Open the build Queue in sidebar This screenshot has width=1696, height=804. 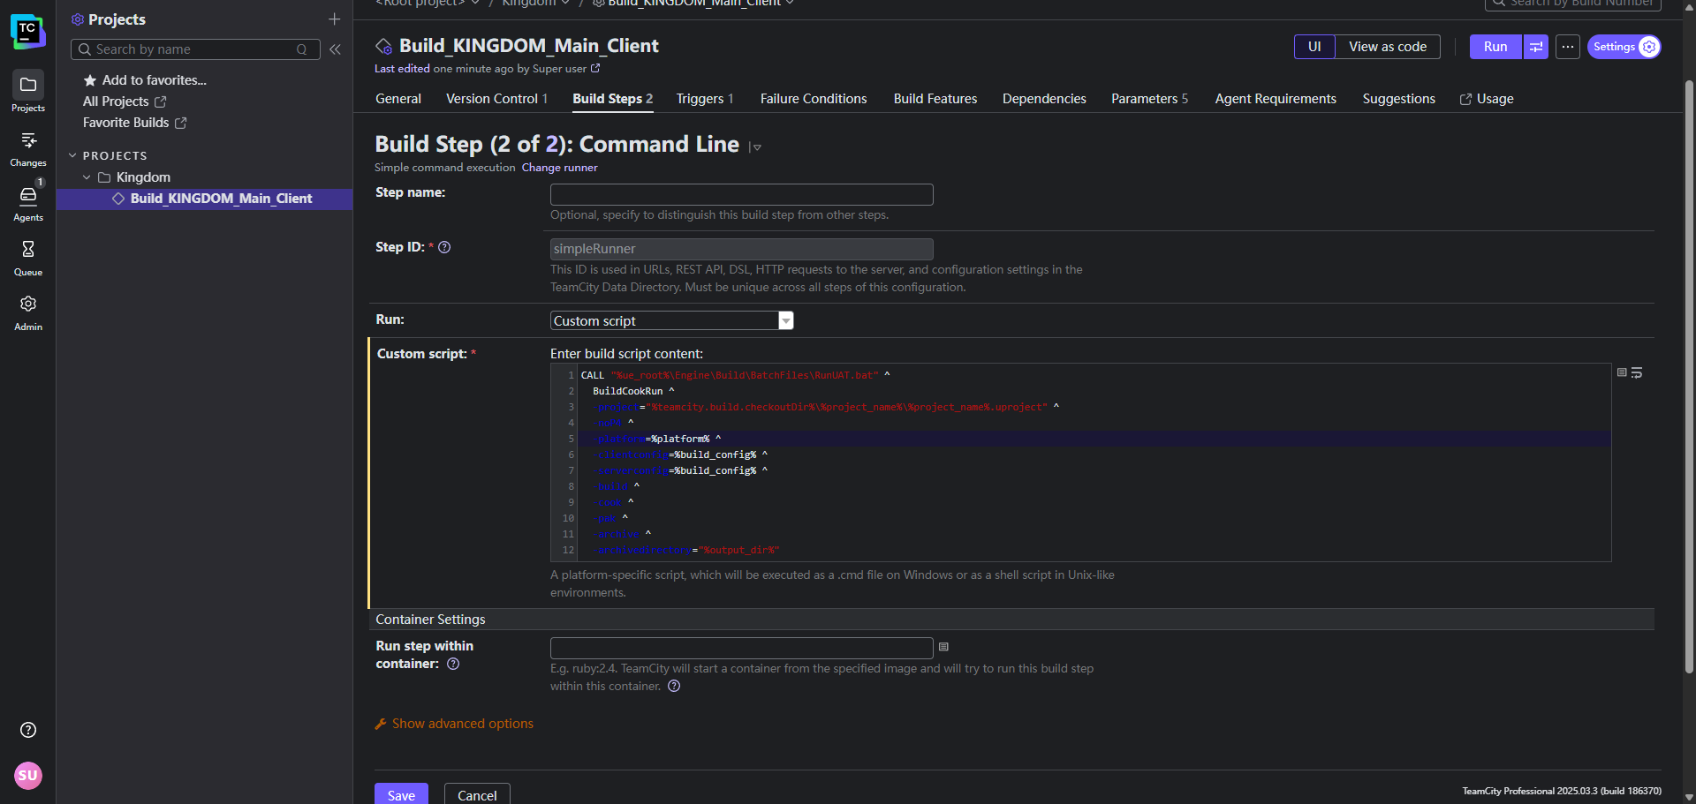pos(28,257)
